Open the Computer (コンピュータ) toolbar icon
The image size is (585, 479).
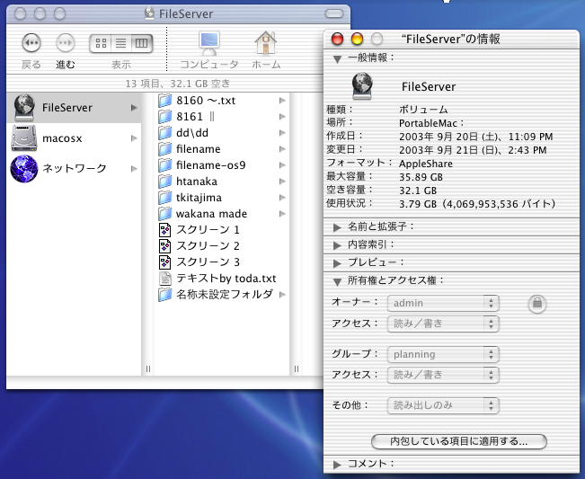pyautogui.click(x=209, y=43)
